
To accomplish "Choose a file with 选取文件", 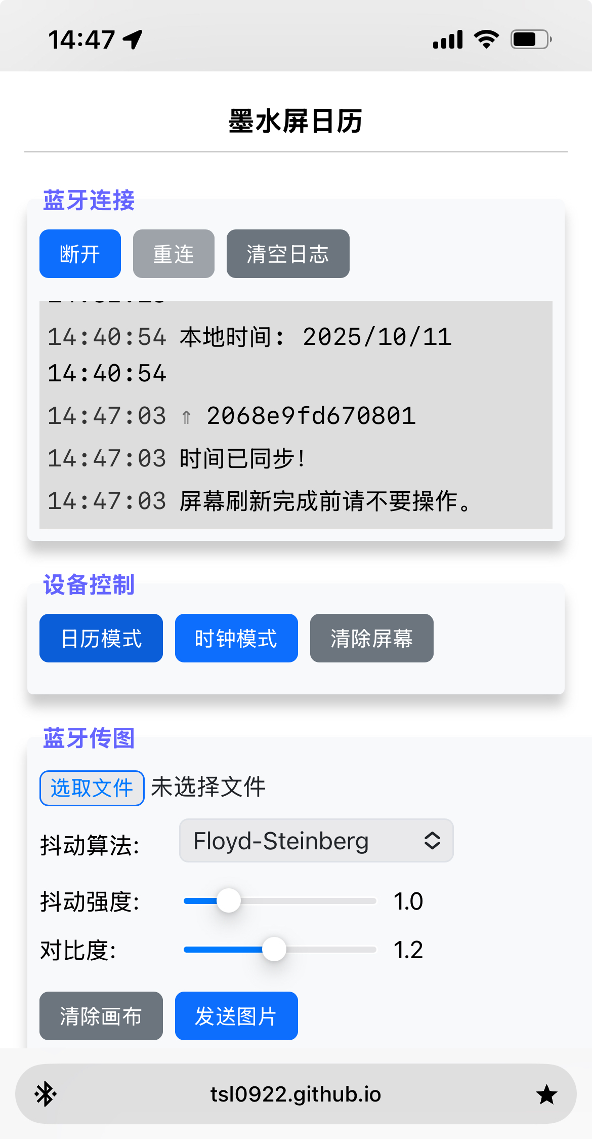I will [92, 788].
